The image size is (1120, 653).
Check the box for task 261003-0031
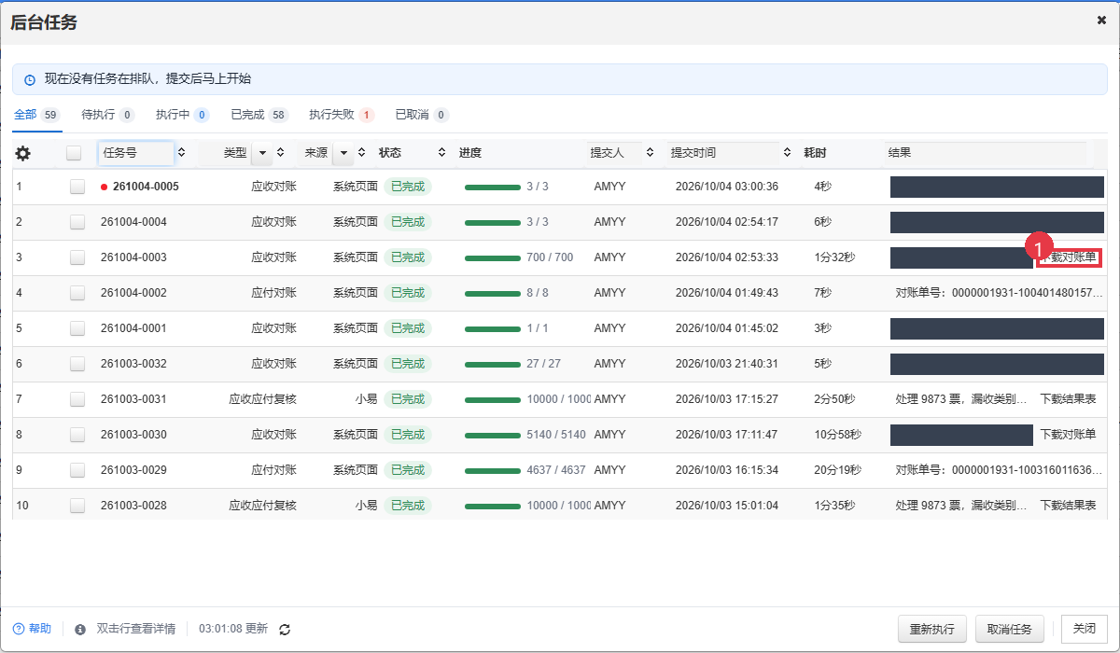click(x=77, y=399)
